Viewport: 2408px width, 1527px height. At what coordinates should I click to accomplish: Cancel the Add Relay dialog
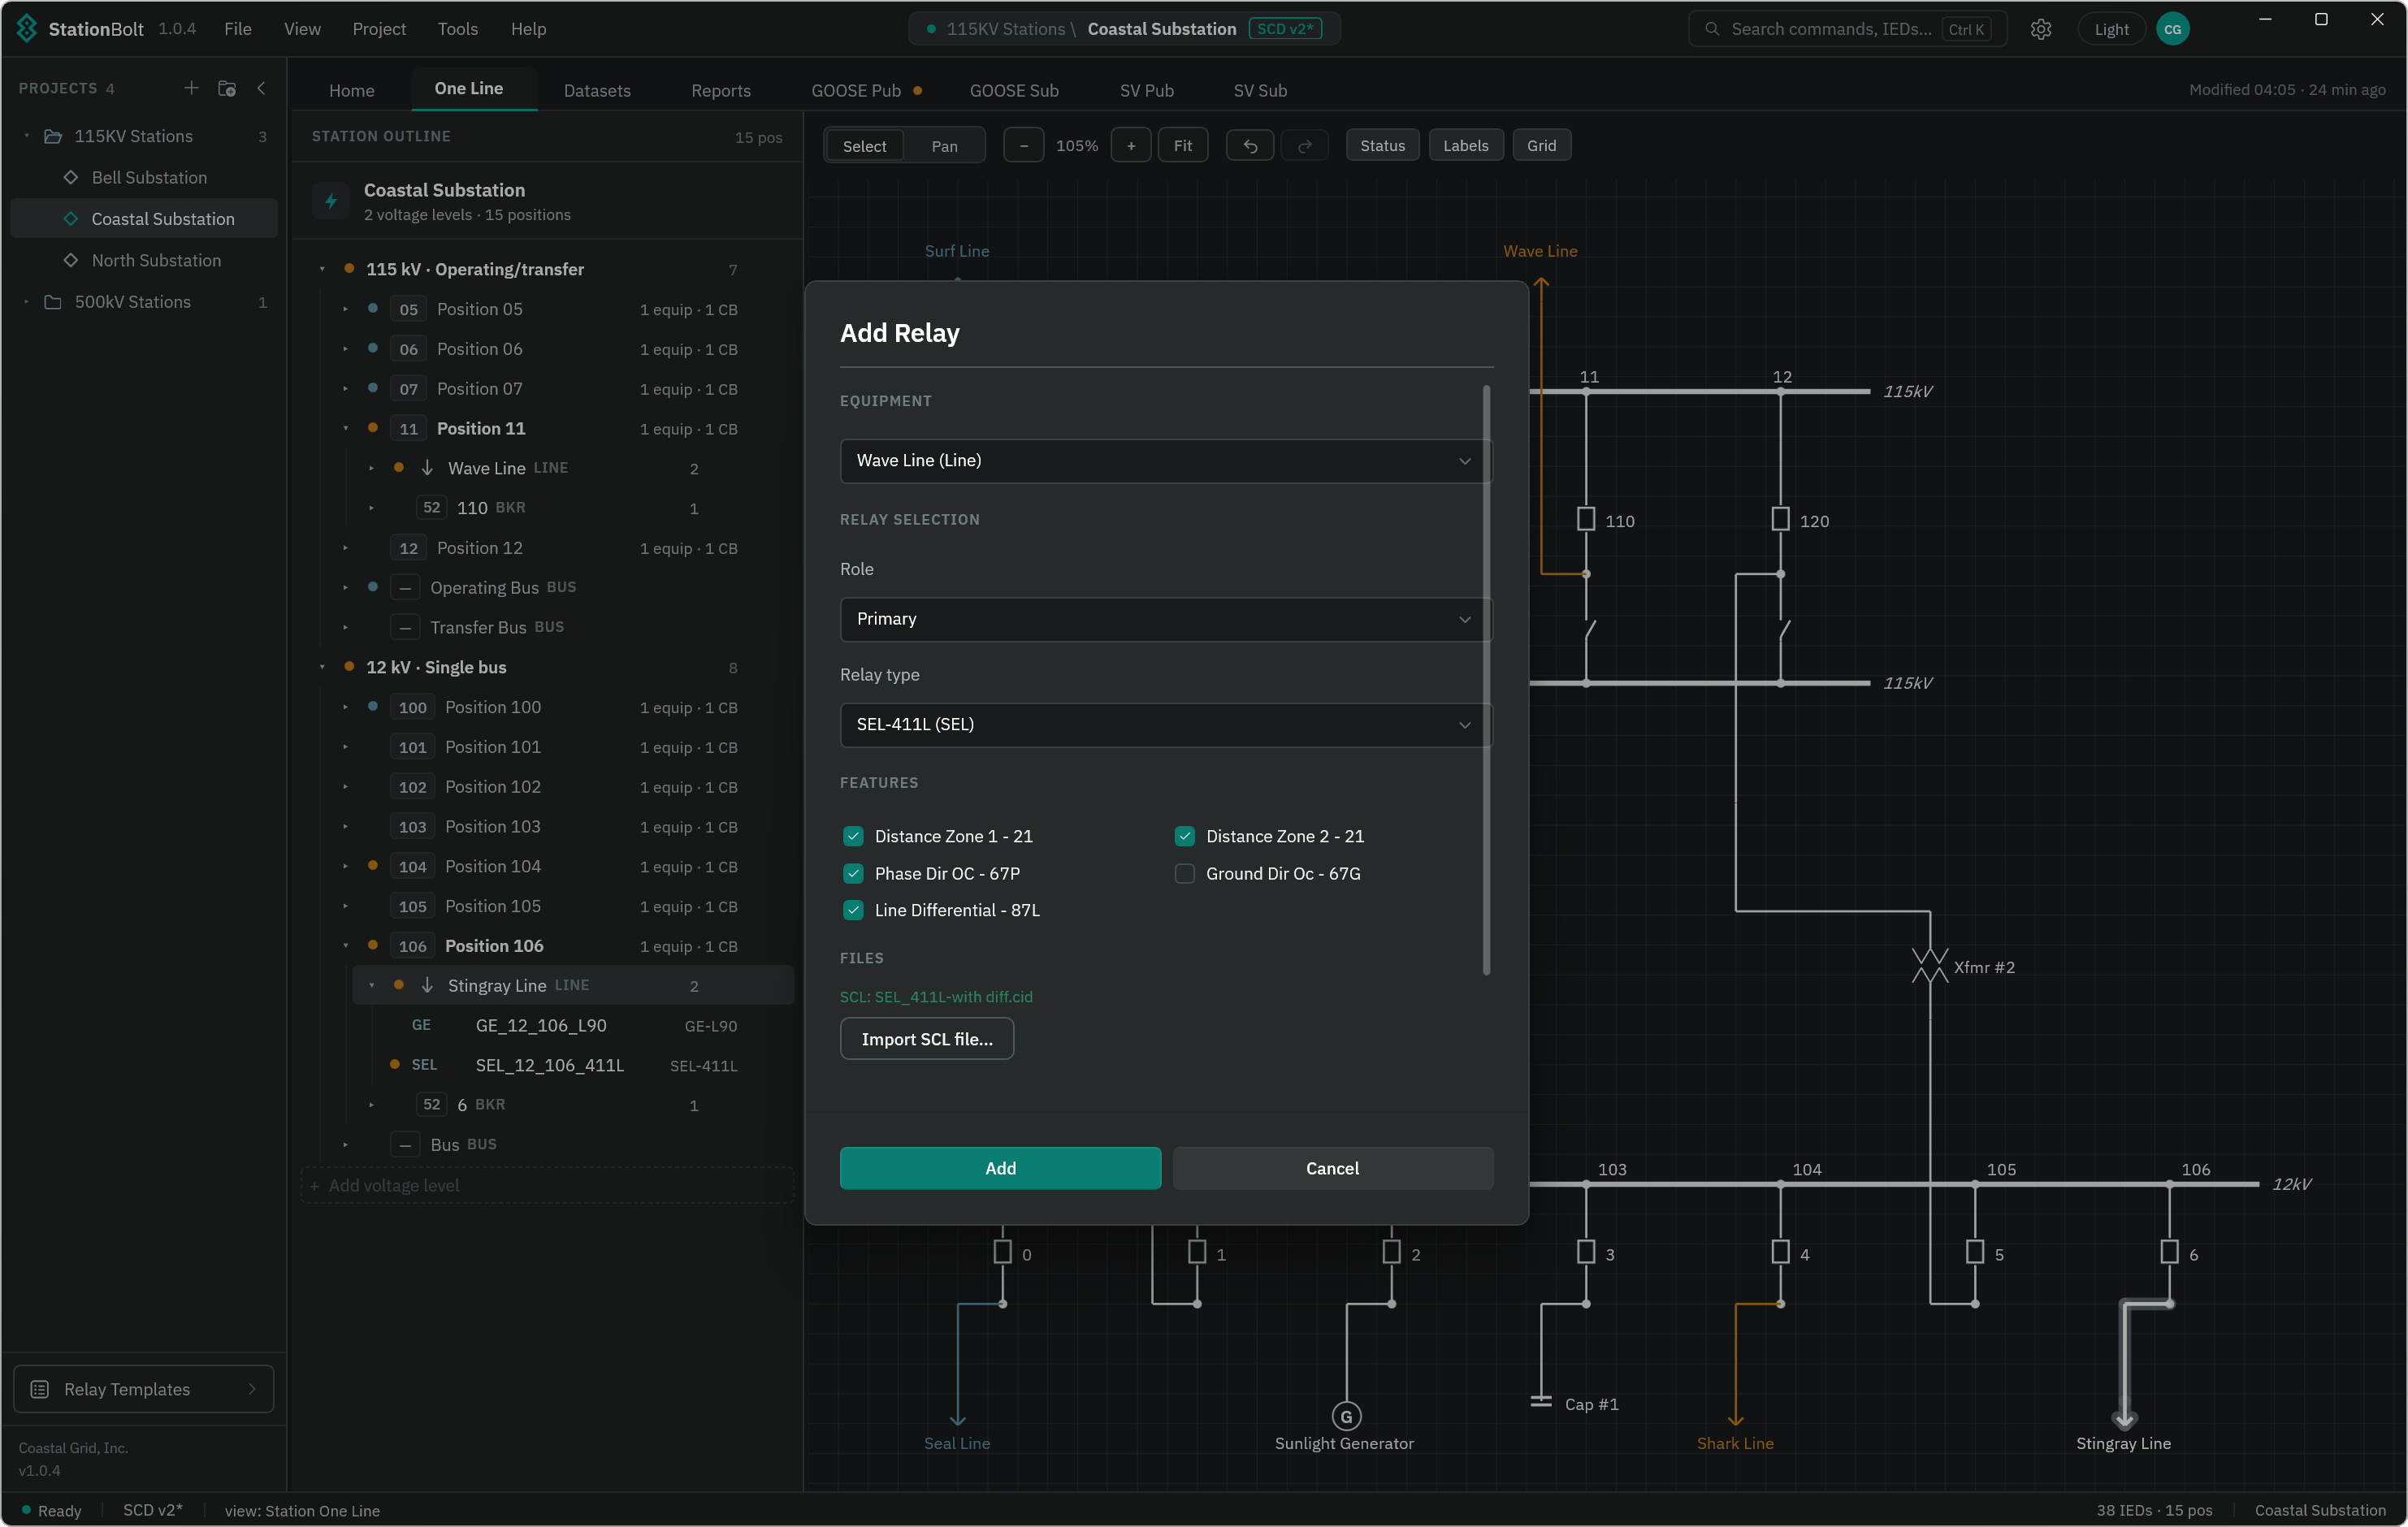point(1332,1168)
